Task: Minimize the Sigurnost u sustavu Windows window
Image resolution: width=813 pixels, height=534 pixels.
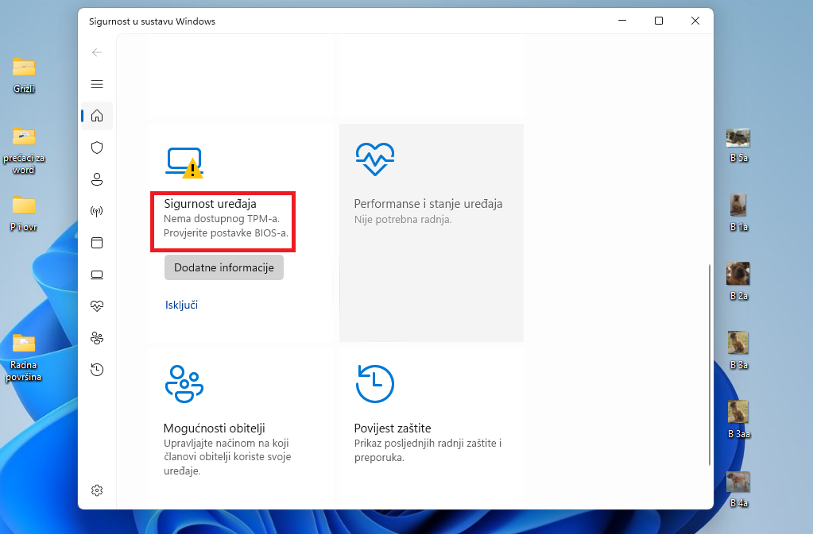Action: tap(622, 21)
